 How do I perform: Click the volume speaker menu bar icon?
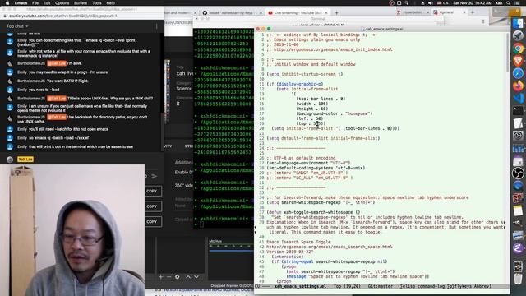coord(431,3)
